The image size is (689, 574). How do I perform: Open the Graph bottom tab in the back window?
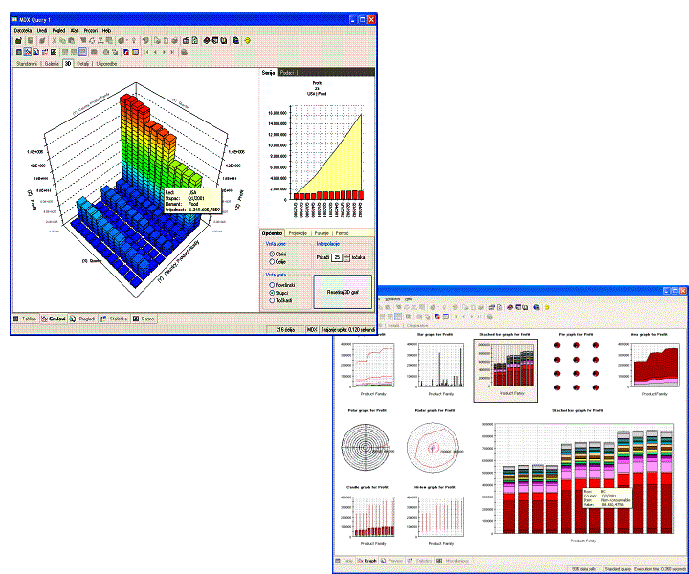tap(367, 561)
